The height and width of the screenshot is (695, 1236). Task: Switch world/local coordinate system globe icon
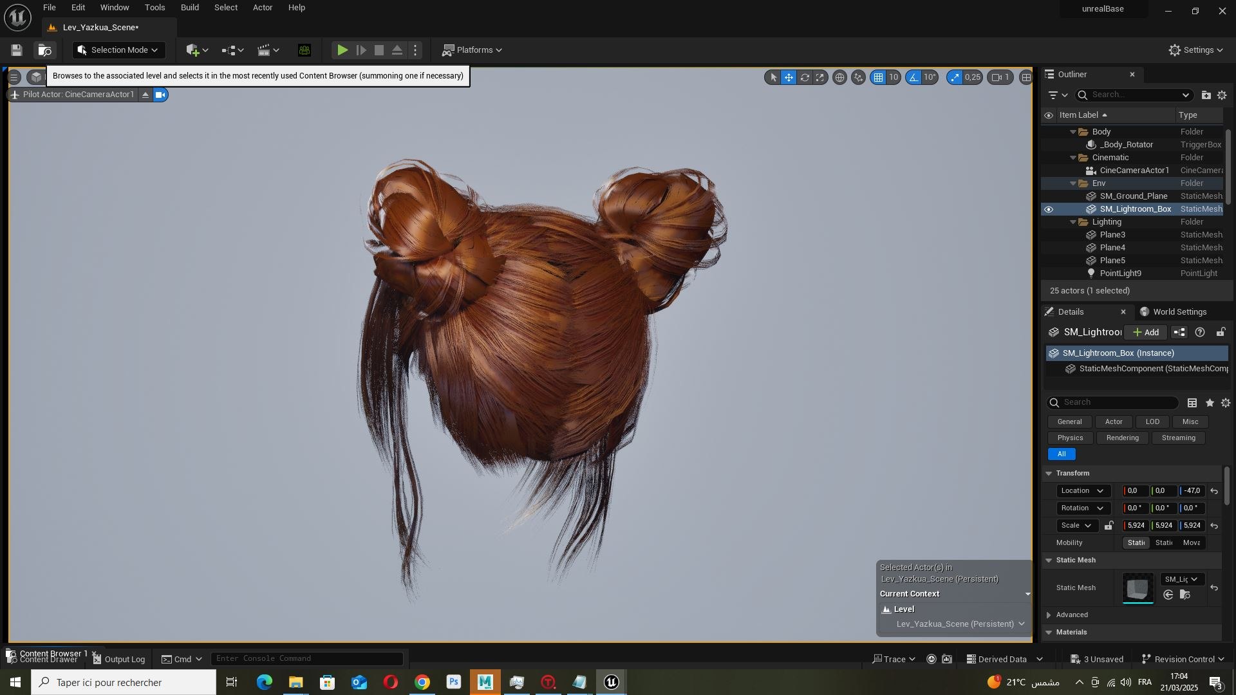(x=839, y=77)
